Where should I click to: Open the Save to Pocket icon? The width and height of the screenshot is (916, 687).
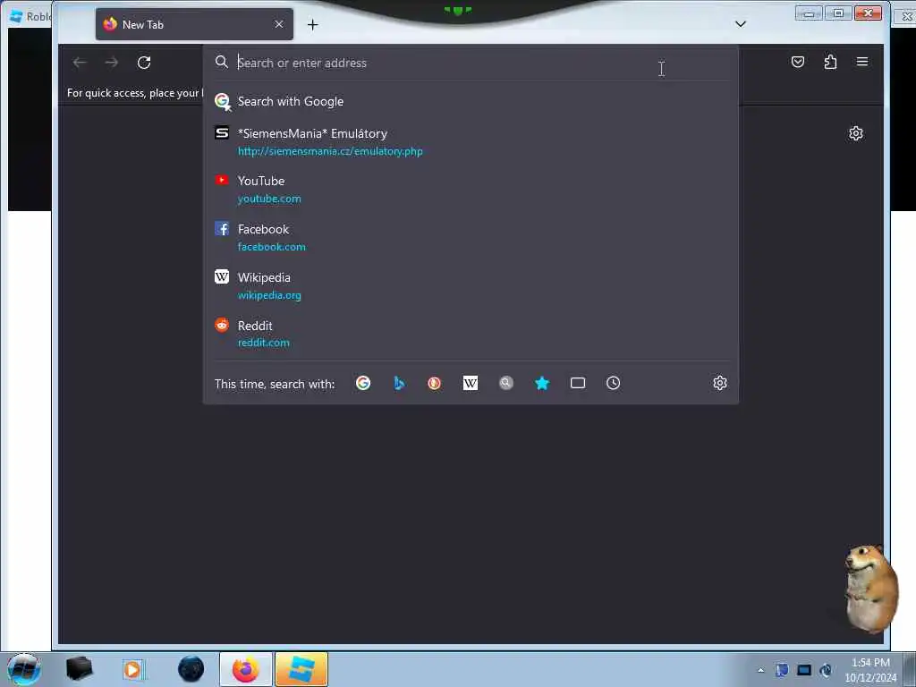pos(797,62)
